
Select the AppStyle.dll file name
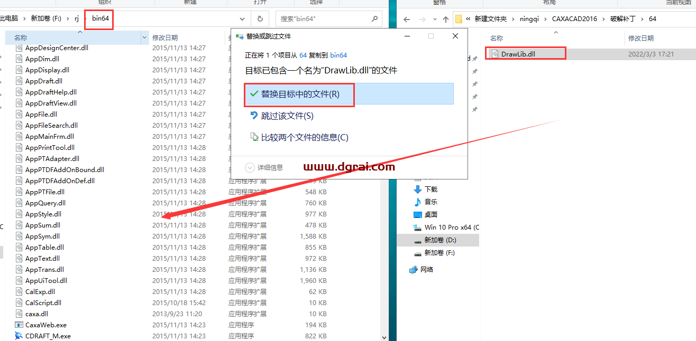click(x=43, y=214)
